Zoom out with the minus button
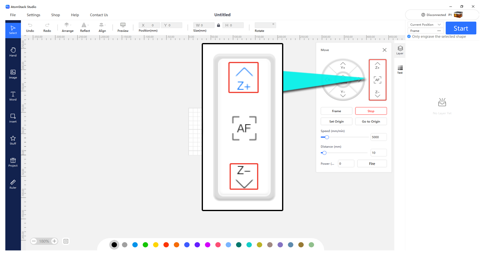 [34, 241]
